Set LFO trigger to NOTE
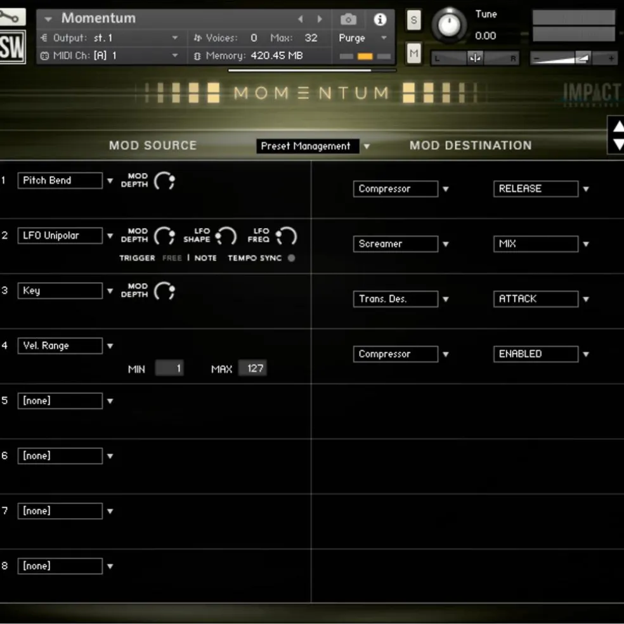 click(x=205, y=258)
